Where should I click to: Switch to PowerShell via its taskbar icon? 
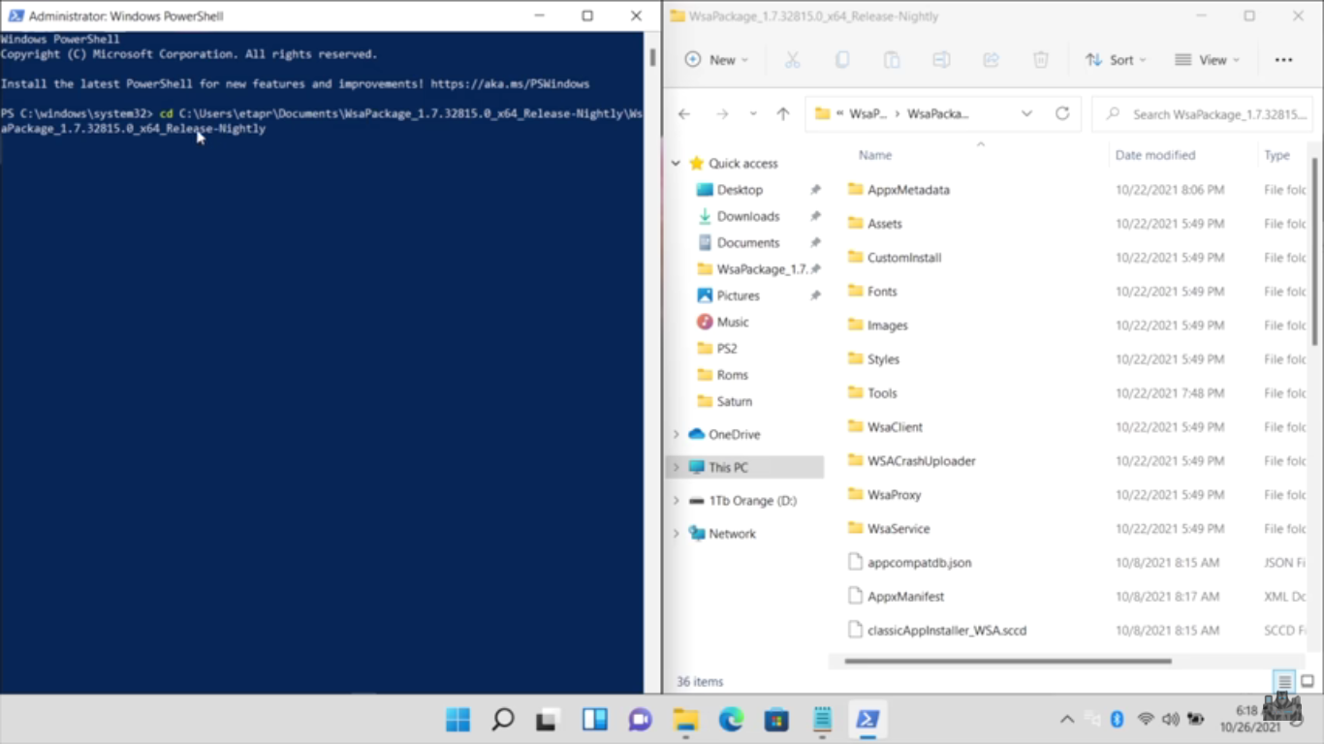click(x=867, y=720)
